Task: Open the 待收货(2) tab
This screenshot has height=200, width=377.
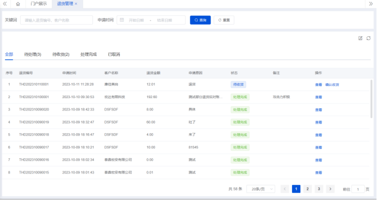Action: [61, 54]
